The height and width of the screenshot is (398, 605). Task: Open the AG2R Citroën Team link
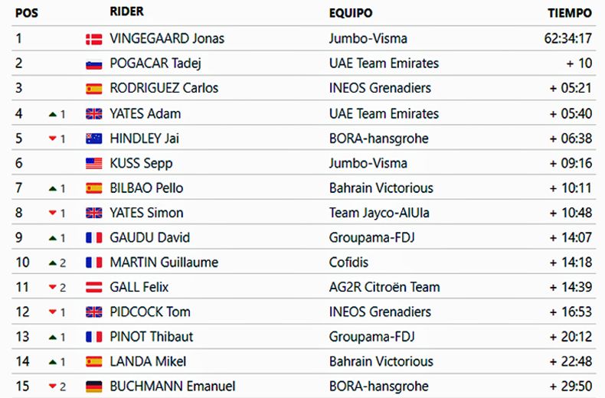[x=384, y=287]
